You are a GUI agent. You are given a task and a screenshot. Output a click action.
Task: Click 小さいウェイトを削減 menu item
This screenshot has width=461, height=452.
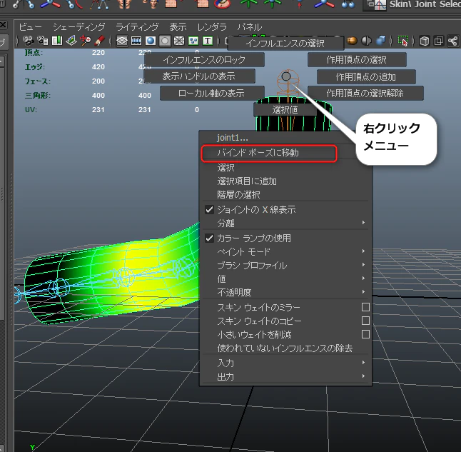coord(254,335)
